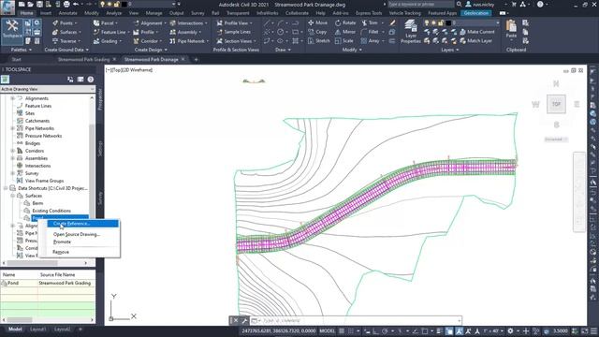This screenshot has width=599, height=337.
Task: Expand the Pipe Networks tree node
Action: click(12, 128)
